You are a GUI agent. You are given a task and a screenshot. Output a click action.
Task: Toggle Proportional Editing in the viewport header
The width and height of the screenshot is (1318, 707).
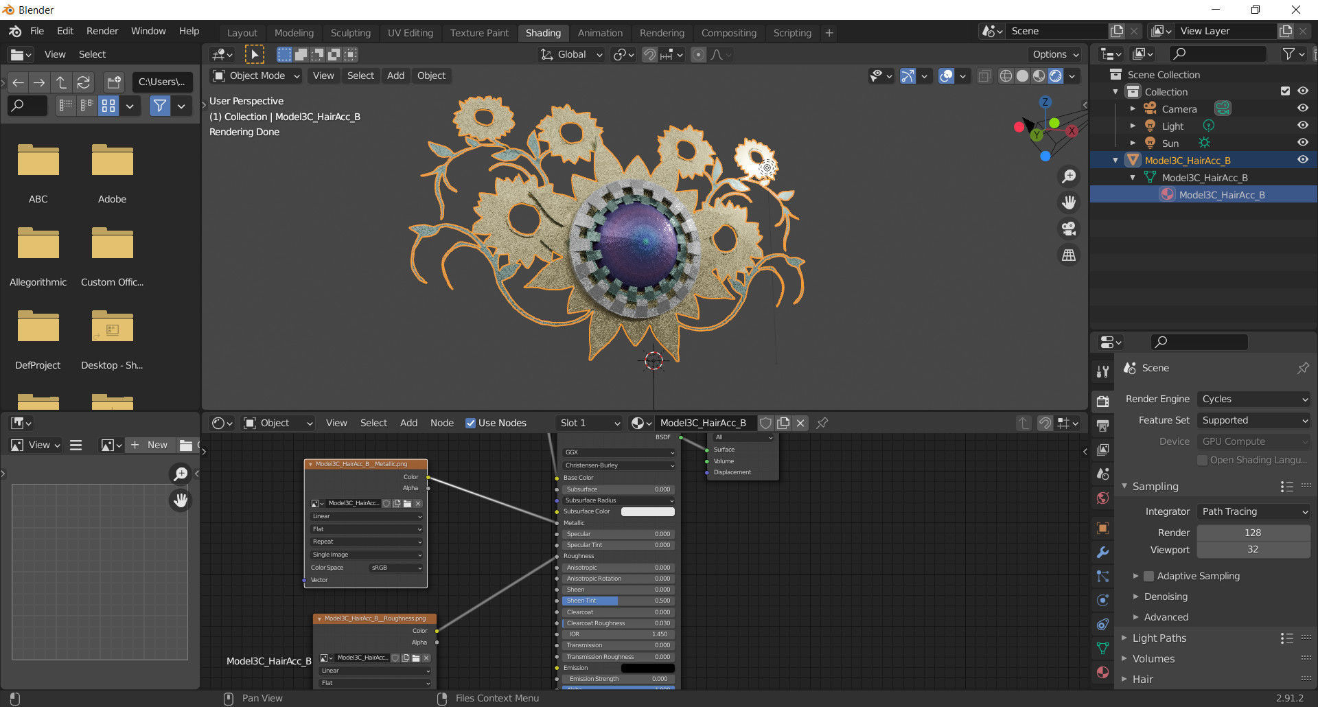698,54
